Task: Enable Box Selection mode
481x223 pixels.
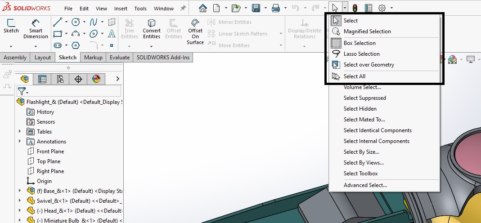Action: tap(360, 43)
